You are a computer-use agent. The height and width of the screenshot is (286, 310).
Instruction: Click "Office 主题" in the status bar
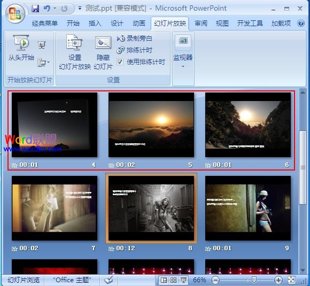[72, 280]
